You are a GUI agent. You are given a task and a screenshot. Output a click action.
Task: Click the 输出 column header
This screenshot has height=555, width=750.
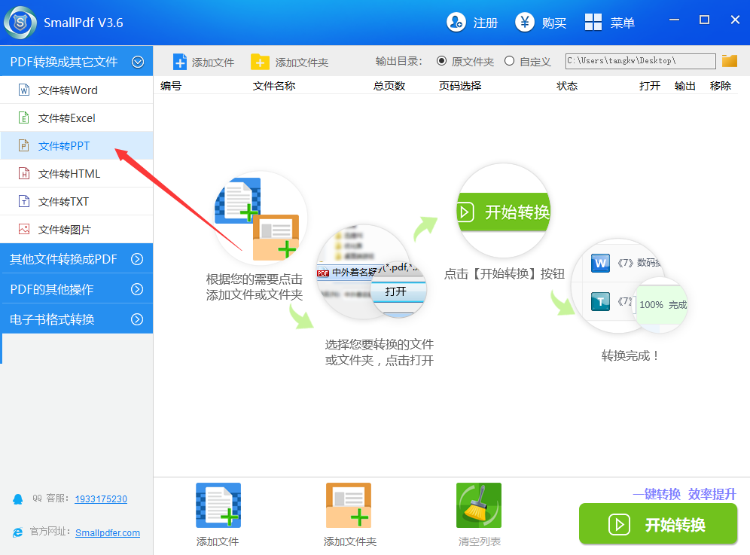coord(685,86)
